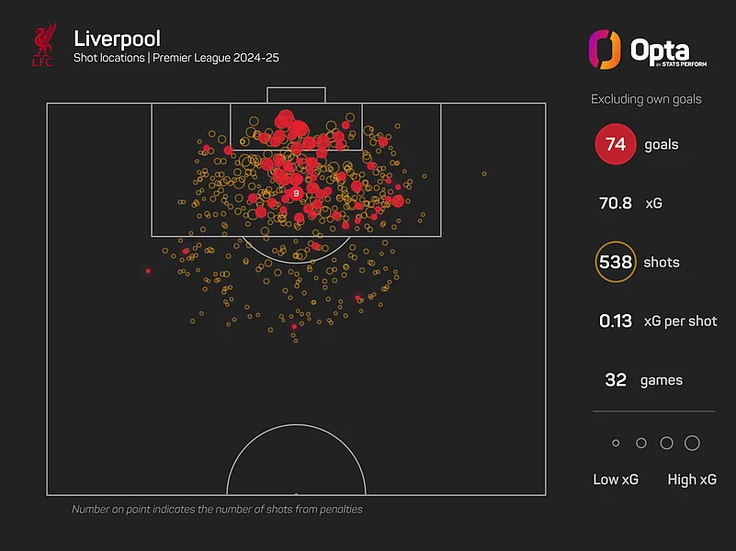Click the Excluding own goals label
Screen dimensions: 736x551
point(646,98)
